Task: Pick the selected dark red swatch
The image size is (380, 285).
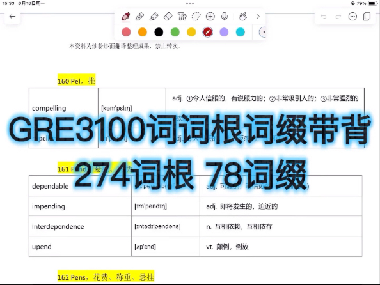Action: coord(208,32)
